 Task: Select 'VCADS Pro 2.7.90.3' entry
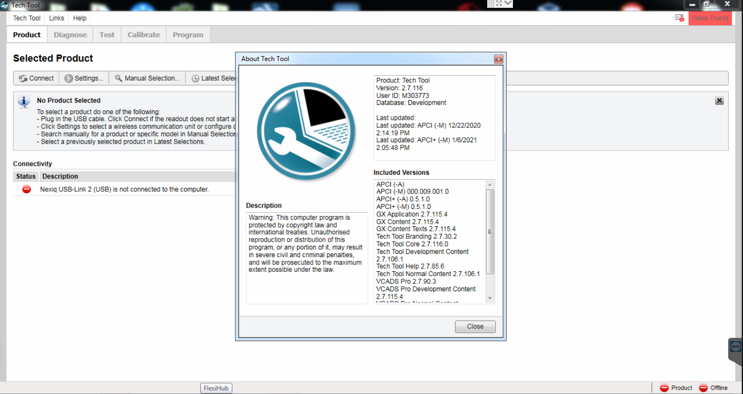tap(406, 281)
